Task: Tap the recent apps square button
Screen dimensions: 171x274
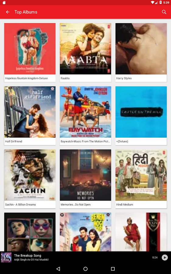Action: click(x=113, y=269)
